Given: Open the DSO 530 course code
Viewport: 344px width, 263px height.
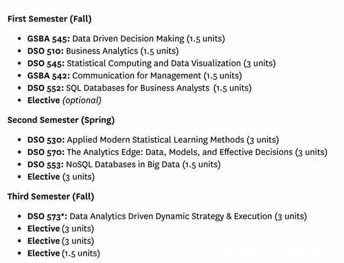Looking at the screenshot, I should pyautogui.click(x=45, y=140).
